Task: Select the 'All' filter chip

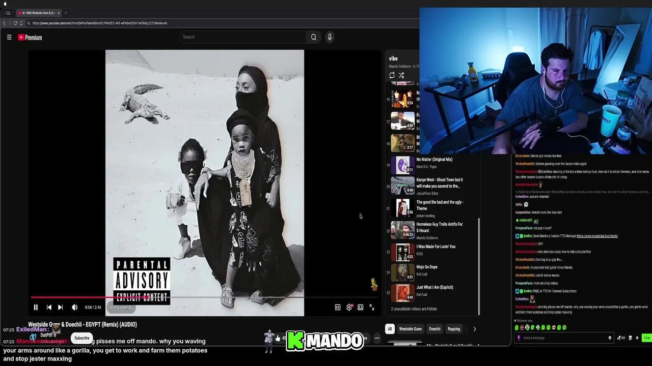Action: [x=390, y=329]
